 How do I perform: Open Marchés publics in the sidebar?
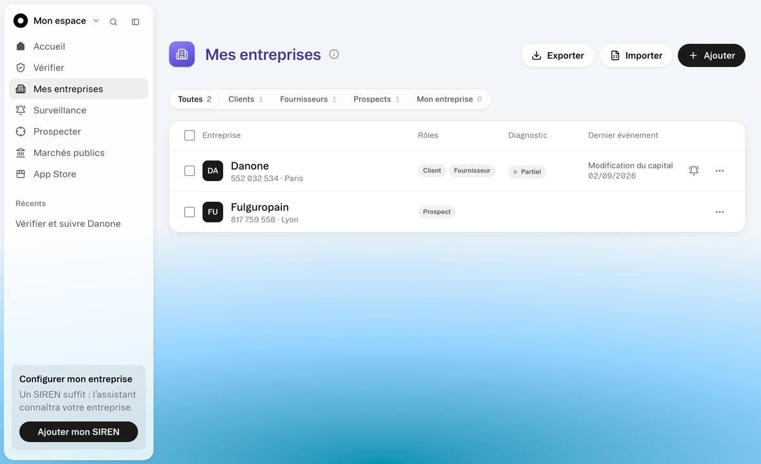click(x=79, y=153)
